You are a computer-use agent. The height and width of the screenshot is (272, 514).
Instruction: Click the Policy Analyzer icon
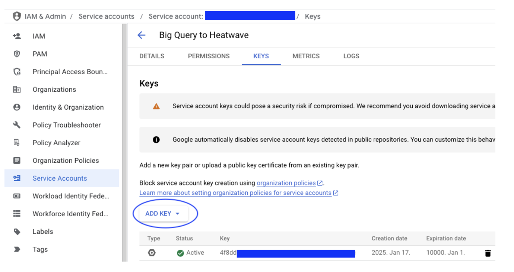pos(17,143)
